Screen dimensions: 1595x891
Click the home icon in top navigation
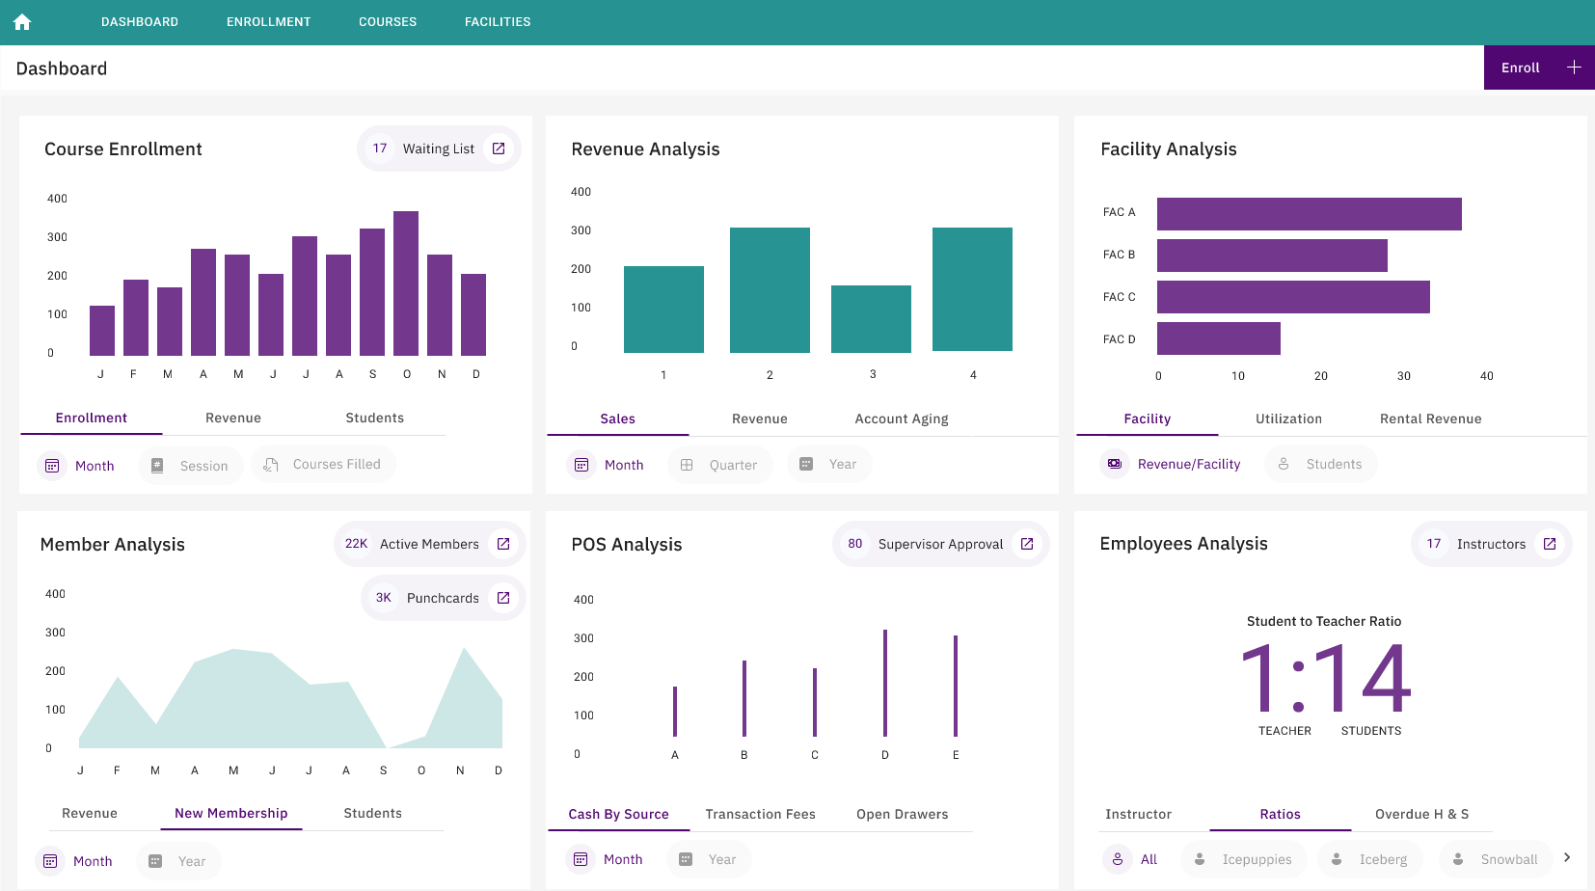22,22
